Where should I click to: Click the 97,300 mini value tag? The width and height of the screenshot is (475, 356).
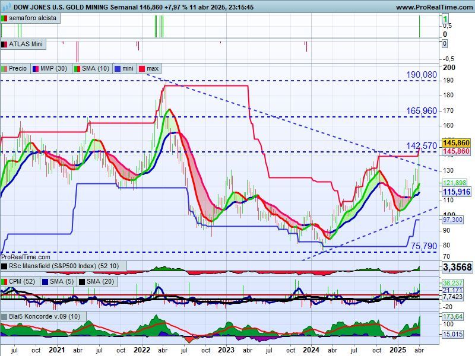[x=452, y=220]
